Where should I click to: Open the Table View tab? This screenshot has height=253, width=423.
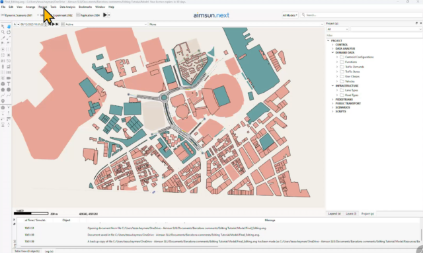coord(27,251)
